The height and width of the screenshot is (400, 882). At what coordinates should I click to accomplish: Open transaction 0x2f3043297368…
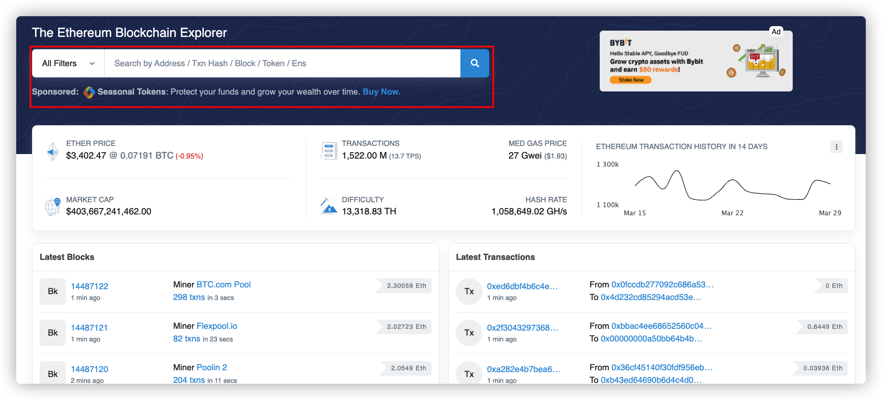coord(523,327)
